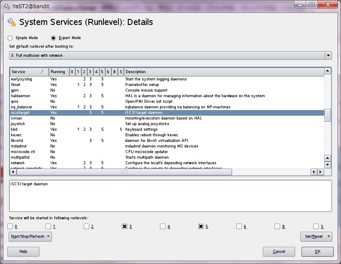The width and height of the screenshot is (341, 264).
Task: Select the earlysyslog service row
Action: click(x=167, y=79)
